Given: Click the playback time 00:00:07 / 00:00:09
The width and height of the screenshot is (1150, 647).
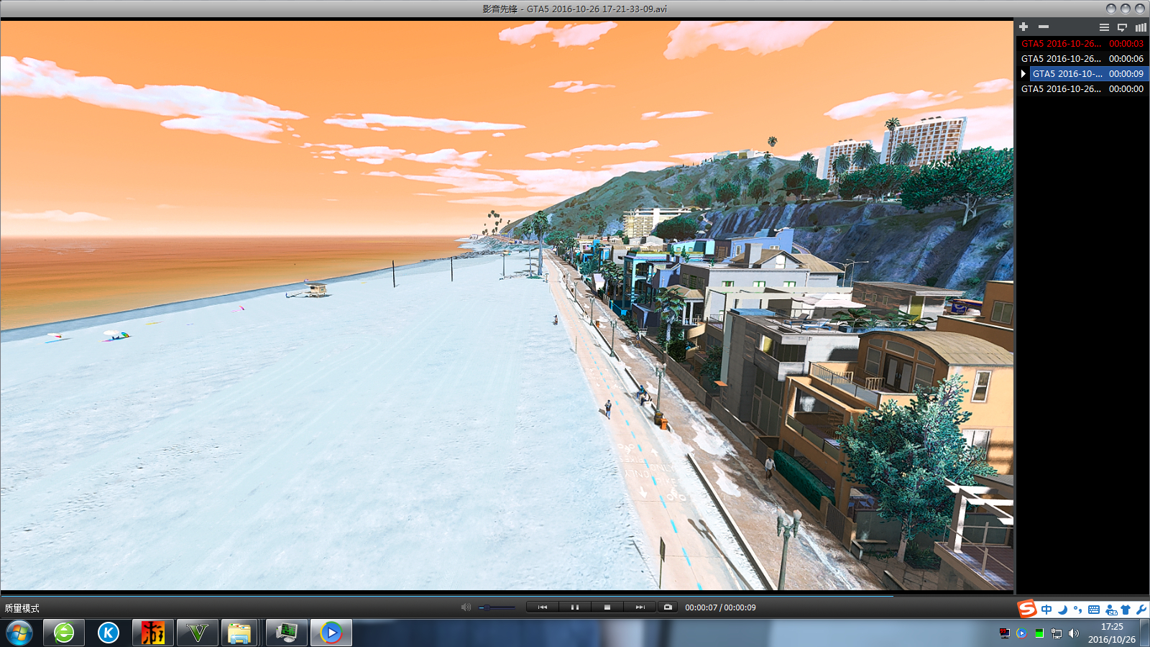Looking at the screenshot, I should 720,607.
